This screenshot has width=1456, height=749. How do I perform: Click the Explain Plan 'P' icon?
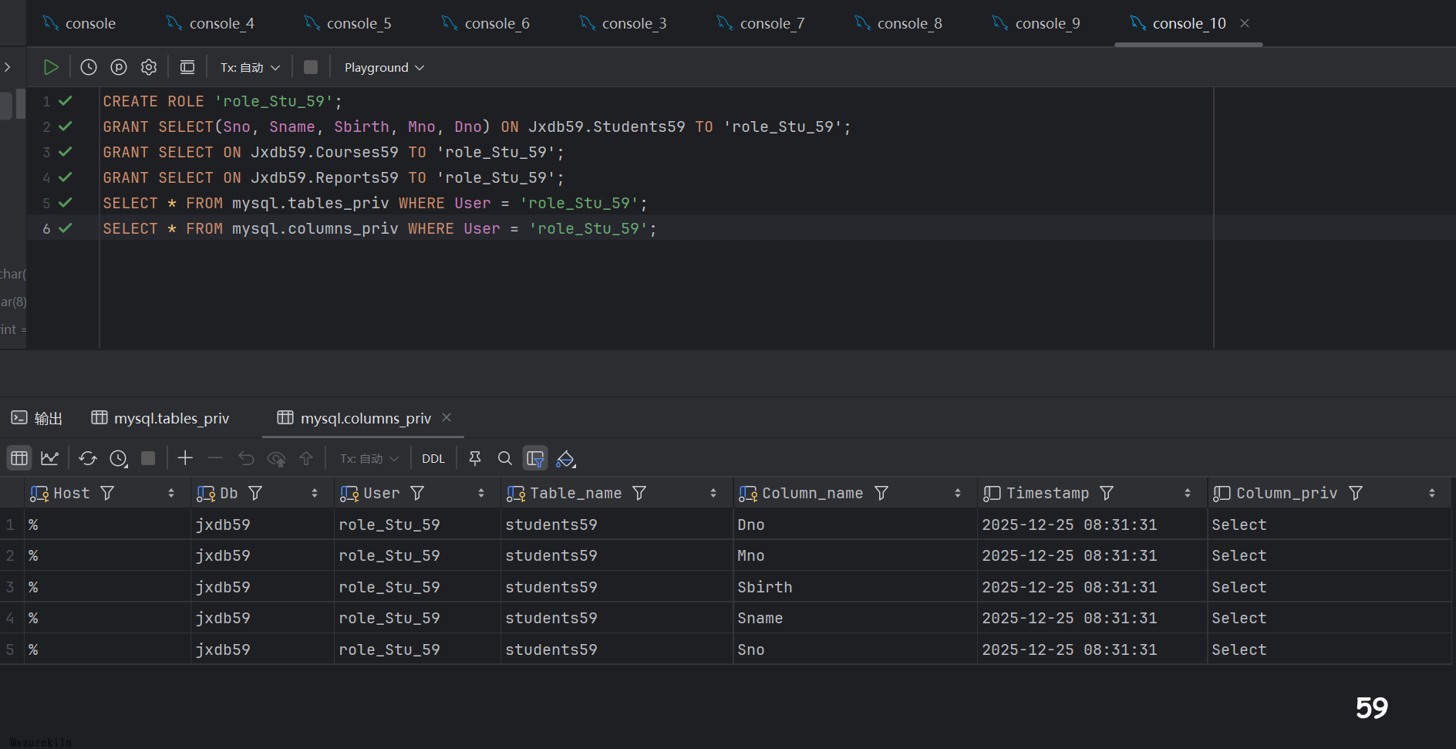[x=119, y=68]
